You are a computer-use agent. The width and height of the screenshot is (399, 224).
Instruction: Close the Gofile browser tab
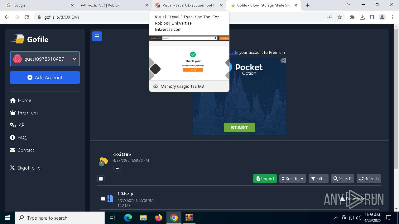click(296, 5)
